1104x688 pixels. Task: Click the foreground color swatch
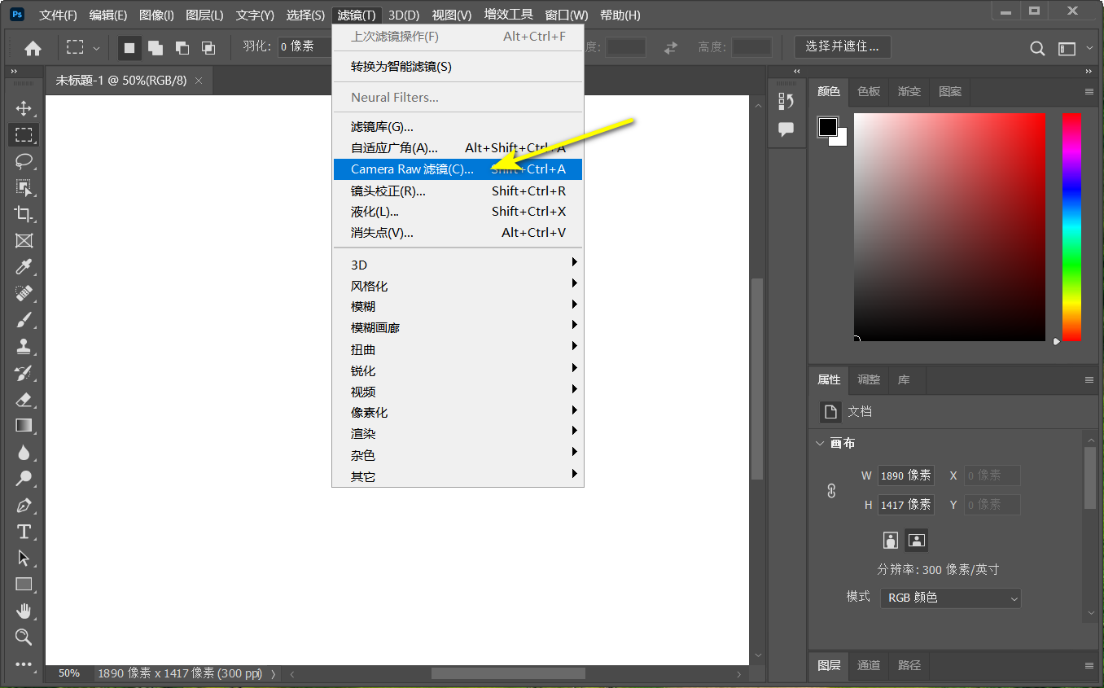click(x=828, y=127)
